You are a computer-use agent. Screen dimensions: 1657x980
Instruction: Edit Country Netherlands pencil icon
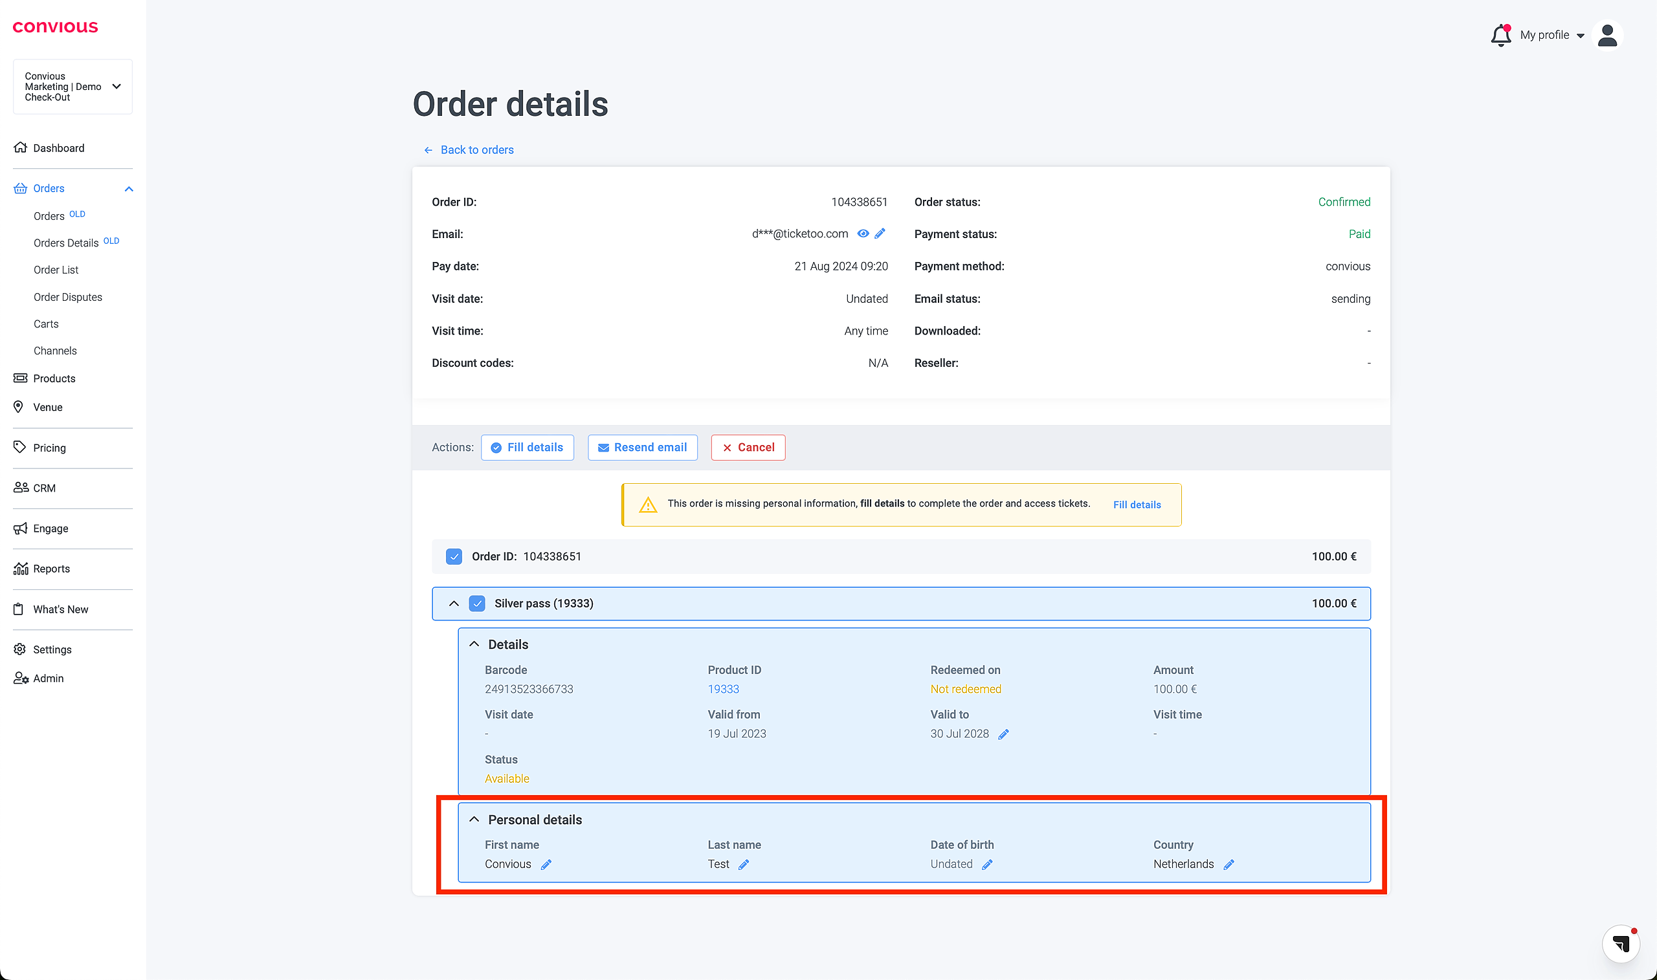[x=1229, y=864]
